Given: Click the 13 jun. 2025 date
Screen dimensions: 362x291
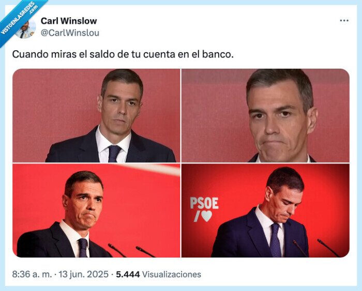Looking at the screenshot, I should (x=83, y=274).
